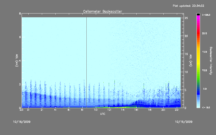
Task: Click the '4:' x-axis time label
Action: (x=55, y=110)
